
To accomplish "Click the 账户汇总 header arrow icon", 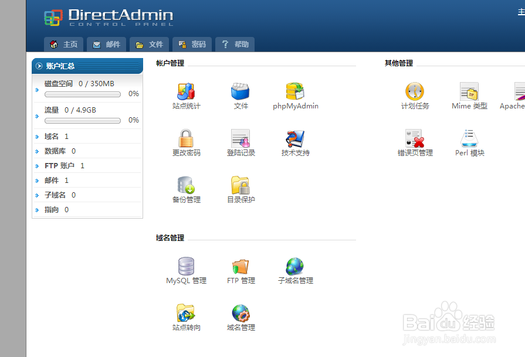I will [39, 66].
